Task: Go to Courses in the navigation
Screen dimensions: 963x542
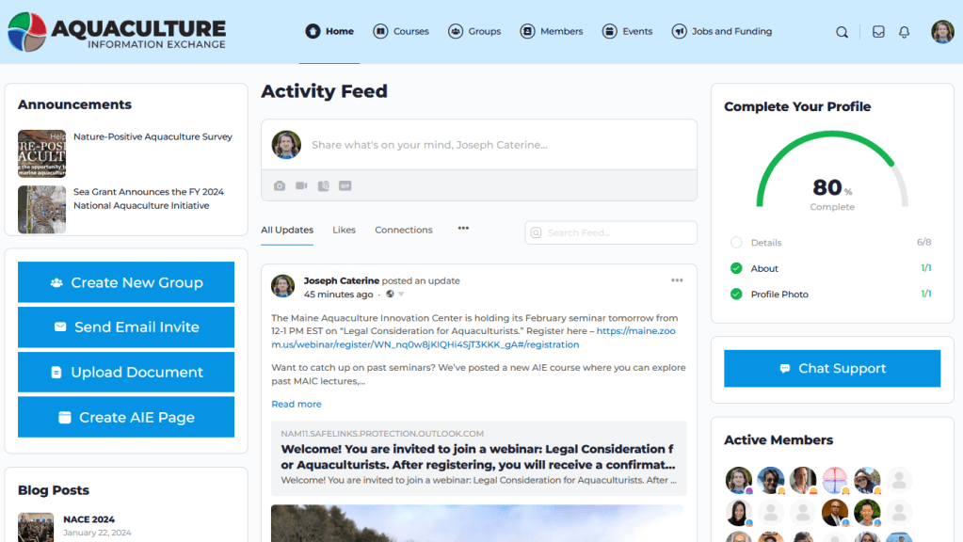Action: tap(401, 31)
